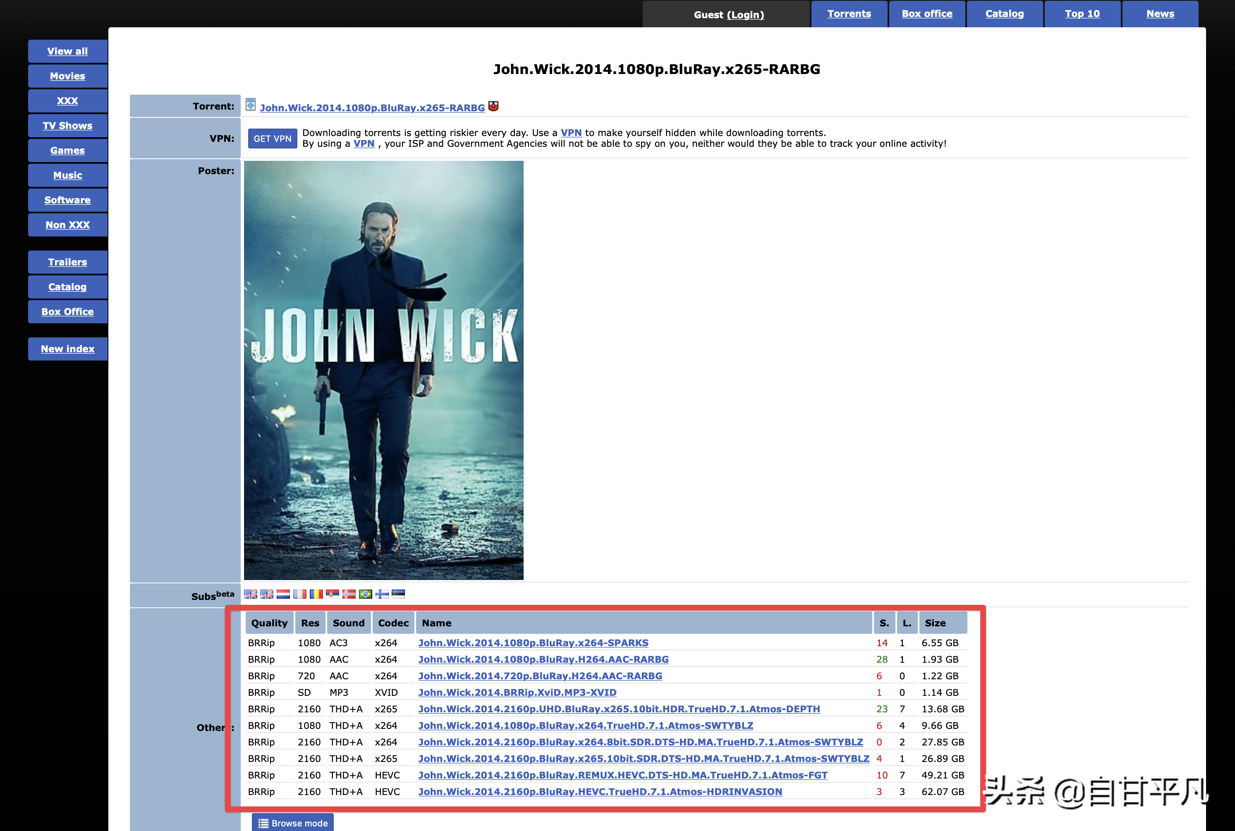Open Software category in sidebar menu
This screenshot has height=831, width=1235.
[67, 200]
